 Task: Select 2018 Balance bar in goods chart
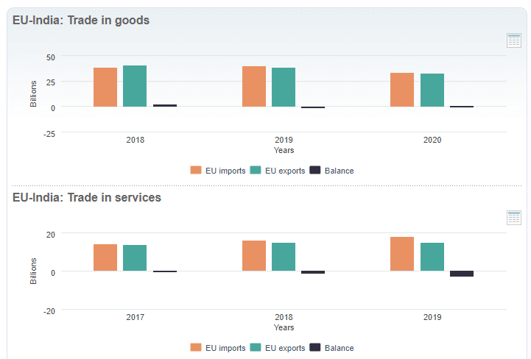[x=165, y=106]
